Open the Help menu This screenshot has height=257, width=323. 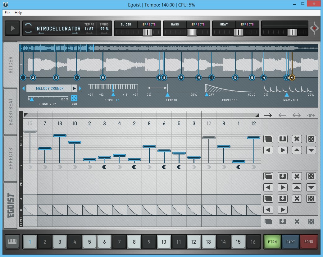point(18,12)
